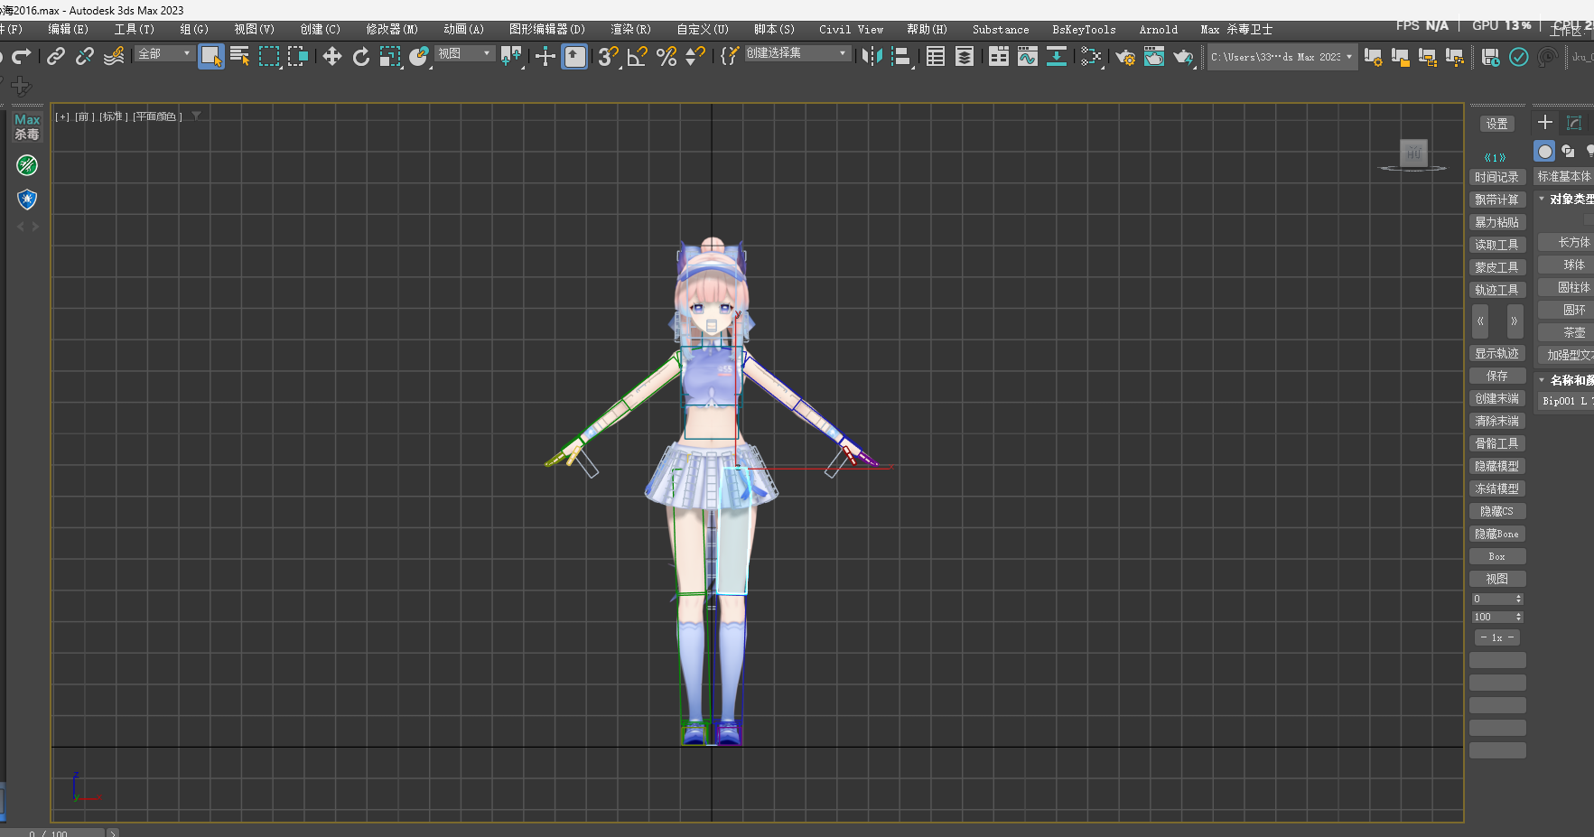This screenshot has height=837, width=1594.
Task: Open the project path C:\Users dropdown
Action: click(1282, 57)
